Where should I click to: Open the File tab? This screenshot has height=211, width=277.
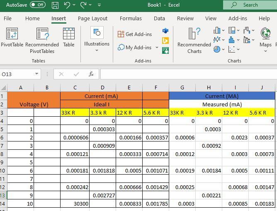click(x=7, y=18)
